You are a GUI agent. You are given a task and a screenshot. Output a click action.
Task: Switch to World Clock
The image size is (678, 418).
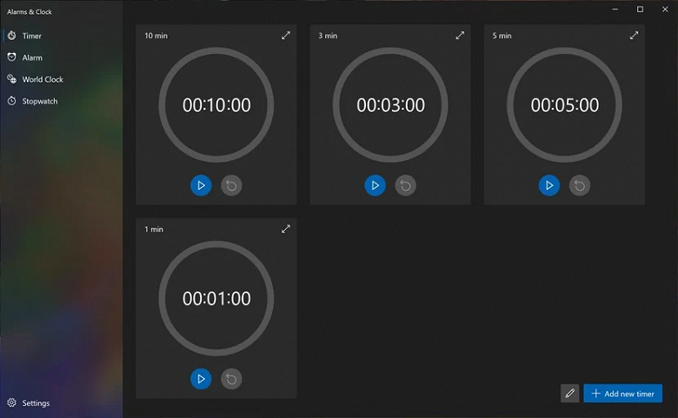pyautogui.click(x=42, y=79)
